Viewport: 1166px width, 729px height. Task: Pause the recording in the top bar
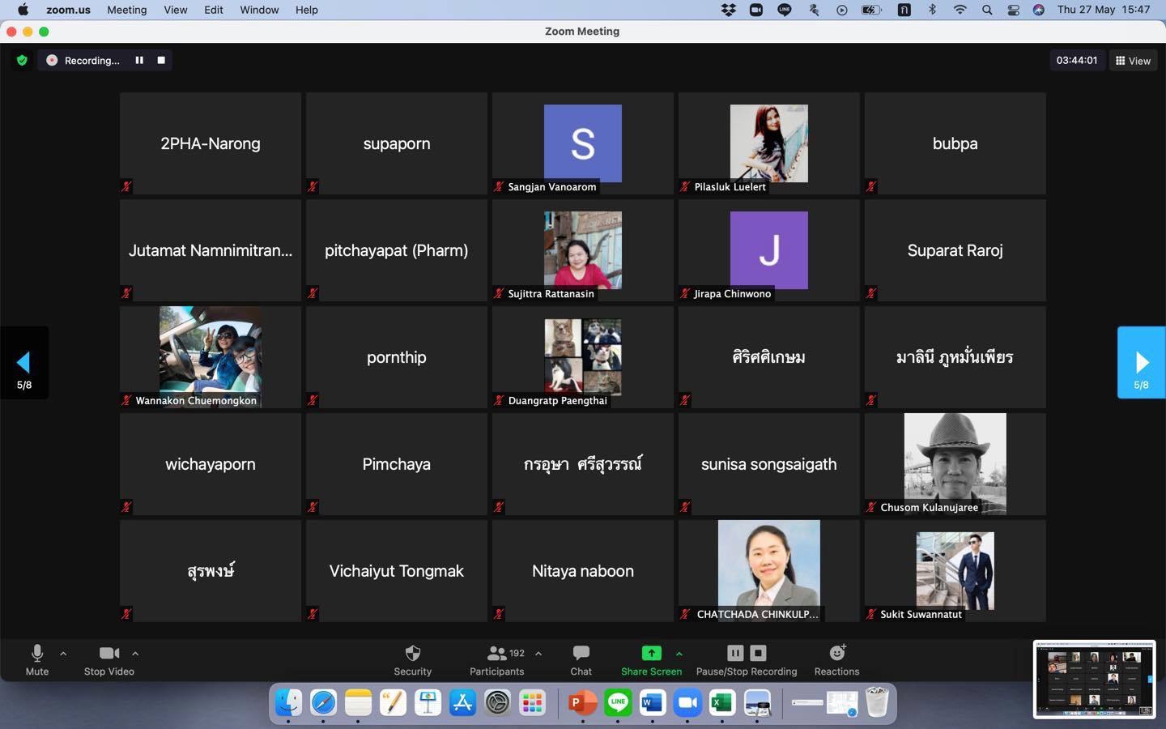139,60
